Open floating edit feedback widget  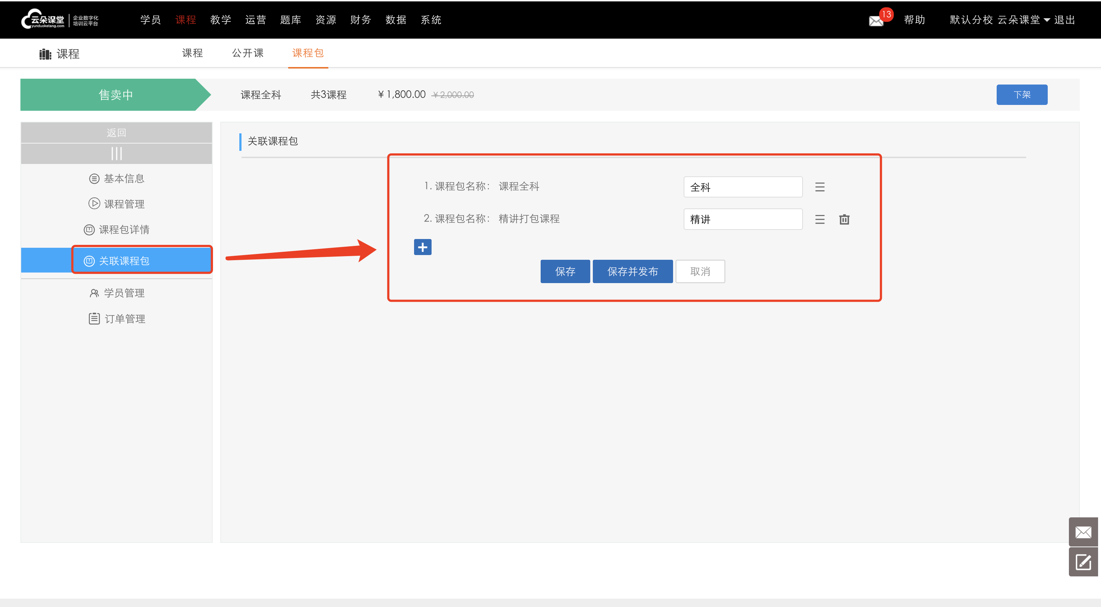tap(1083, 562)
